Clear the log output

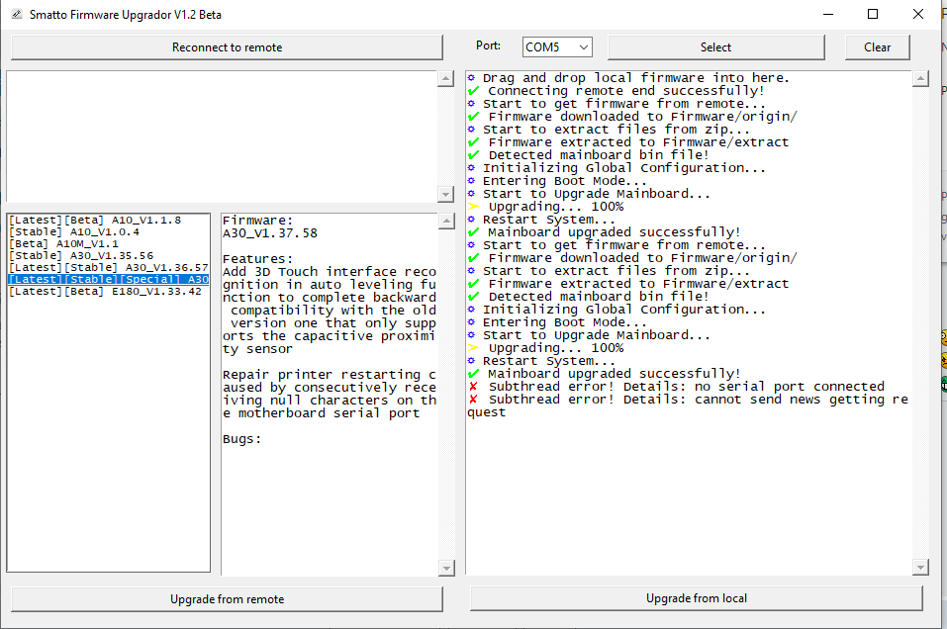tap(877, 47)
